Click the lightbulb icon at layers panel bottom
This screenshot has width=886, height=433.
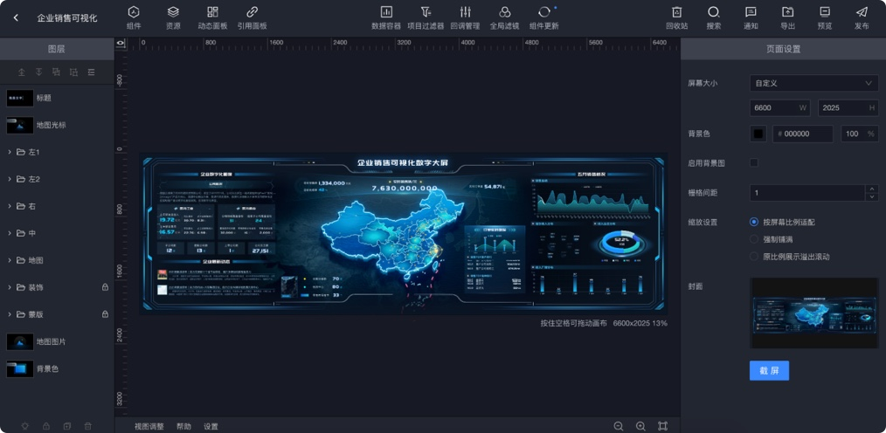click(x=25, y=426)
